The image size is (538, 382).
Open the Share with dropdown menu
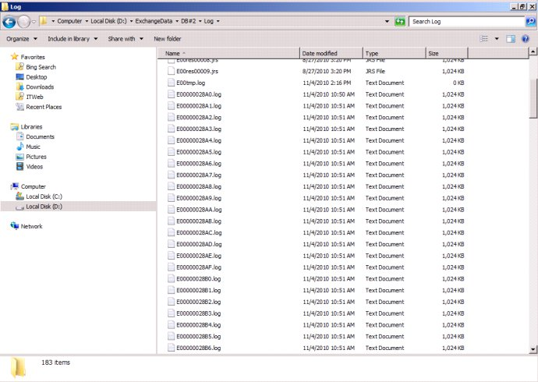click(124, 38)
